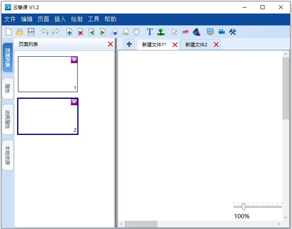Add a new tab with the plus button
The image size is (292, 229).
pos(129,45)
